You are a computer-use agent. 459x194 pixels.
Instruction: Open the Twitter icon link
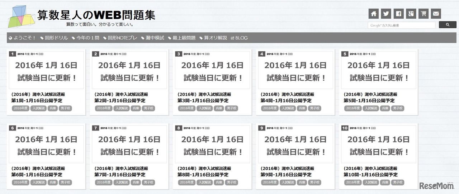coord(386,14)
